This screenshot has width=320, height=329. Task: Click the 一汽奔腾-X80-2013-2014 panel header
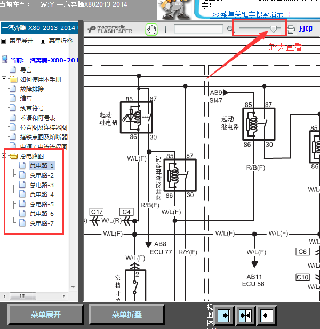point(40,28)
